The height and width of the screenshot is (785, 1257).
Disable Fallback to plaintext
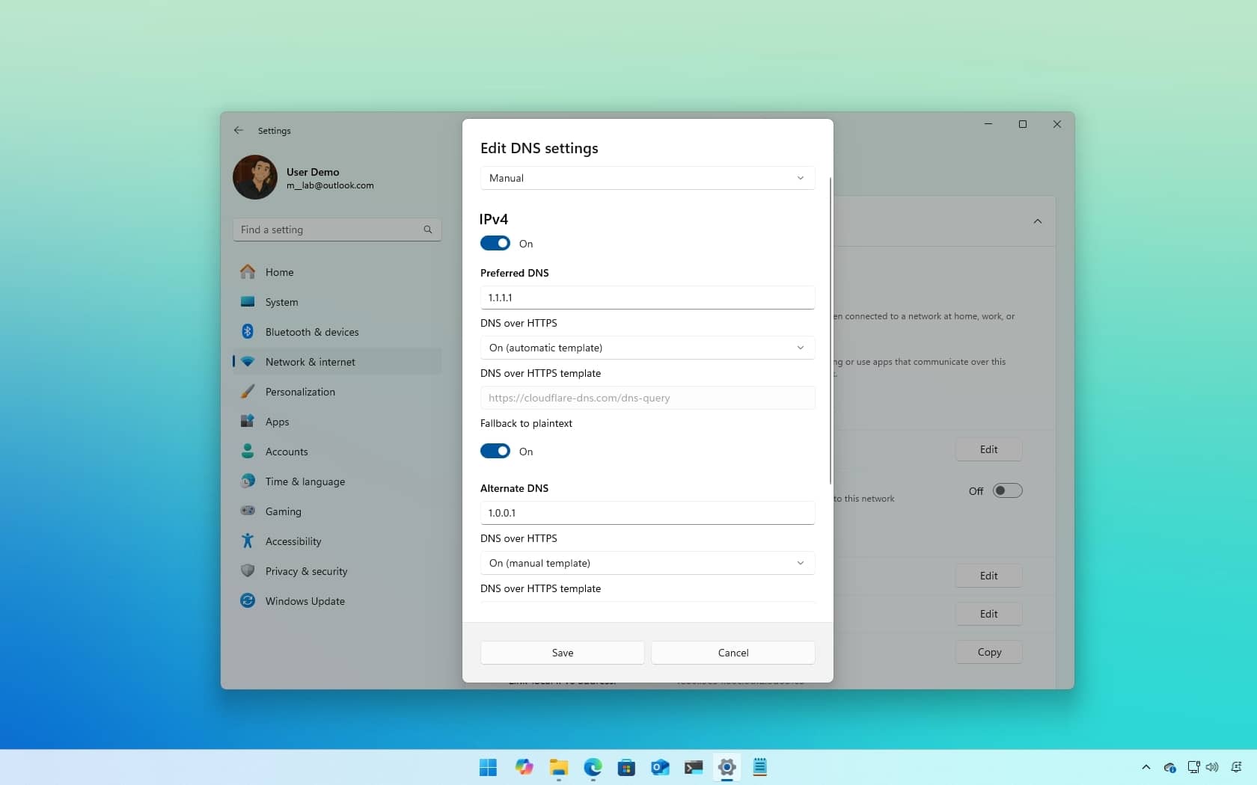tap(495, 451)
